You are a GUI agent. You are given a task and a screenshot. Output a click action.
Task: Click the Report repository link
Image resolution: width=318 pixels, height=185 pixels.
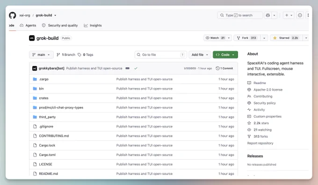click(260, 143)
